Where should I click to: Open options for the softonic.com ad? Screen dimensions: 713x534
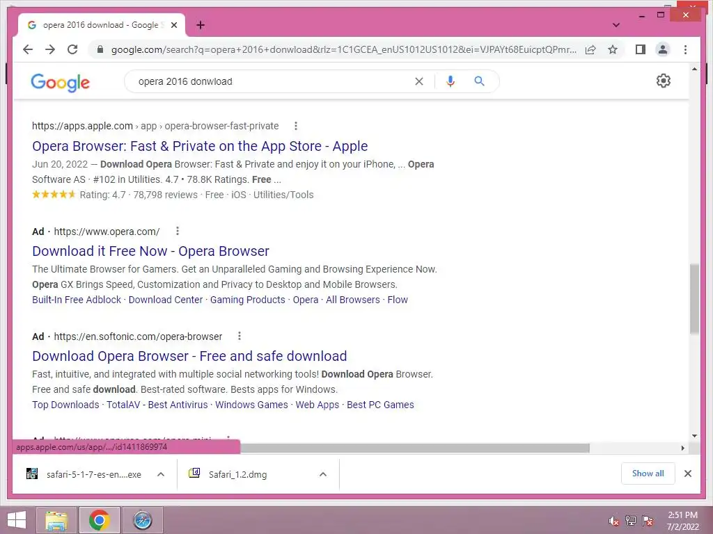(240, 336)
